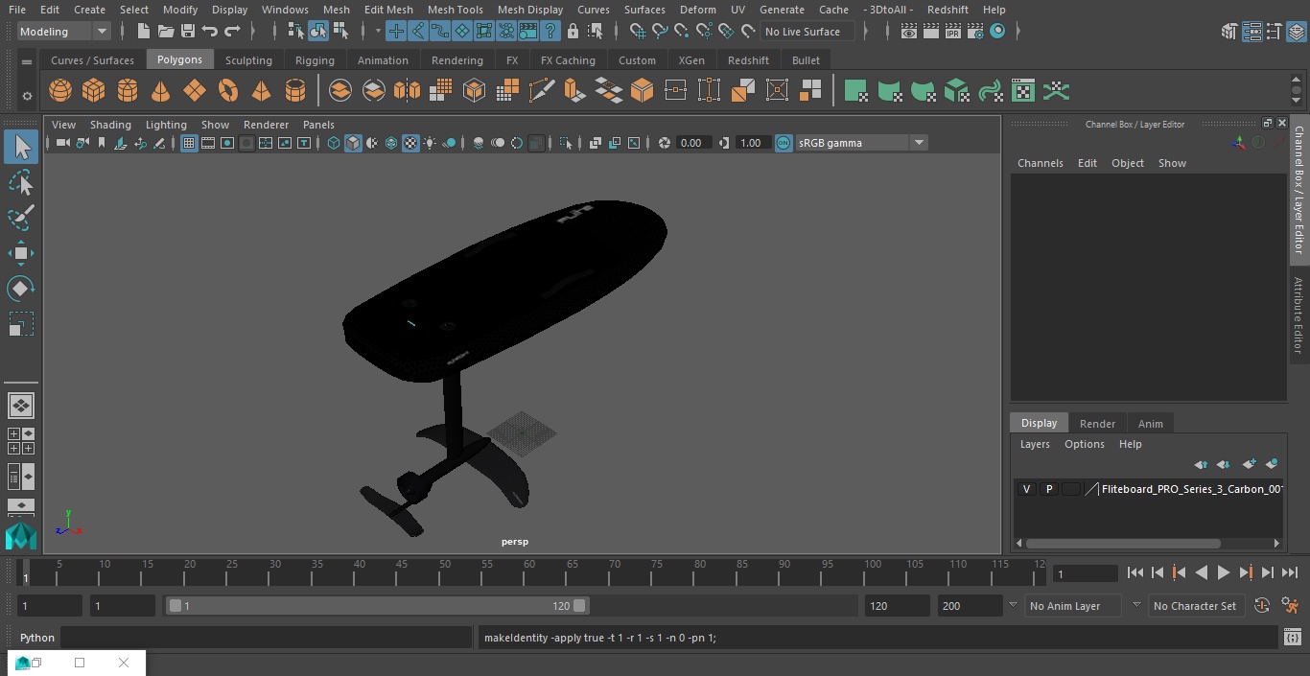
Task: Click the Undo arrow icon
Action: (x=210, y=32)
